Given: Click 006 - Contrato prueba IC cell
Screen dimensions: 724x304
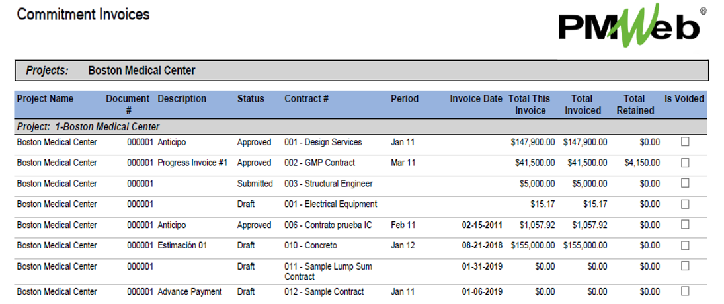Looking at the screenshot, I should (x=329, y=225).
